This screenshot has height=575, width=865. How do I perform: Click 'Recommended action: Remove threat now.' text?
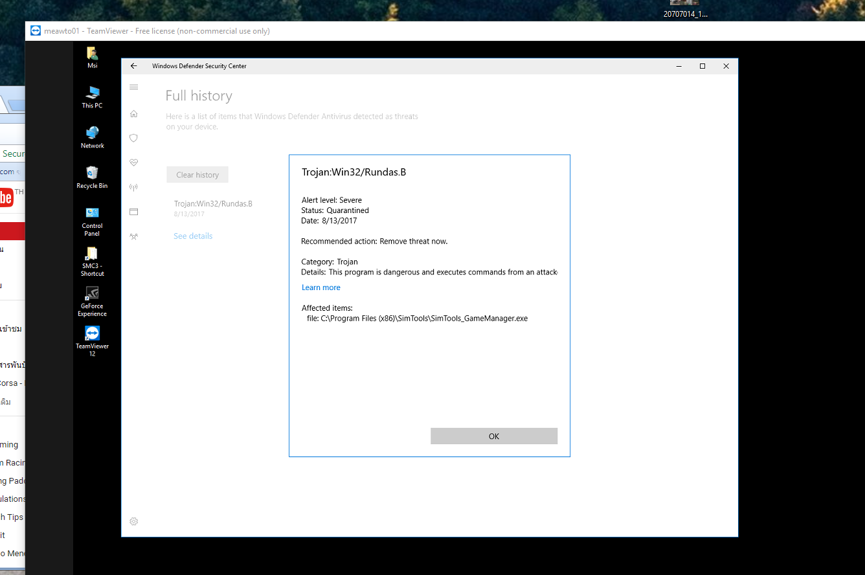[374, 242]
